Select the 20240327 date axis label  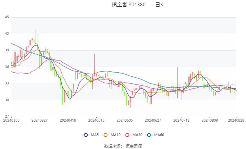tap(40, 120)
